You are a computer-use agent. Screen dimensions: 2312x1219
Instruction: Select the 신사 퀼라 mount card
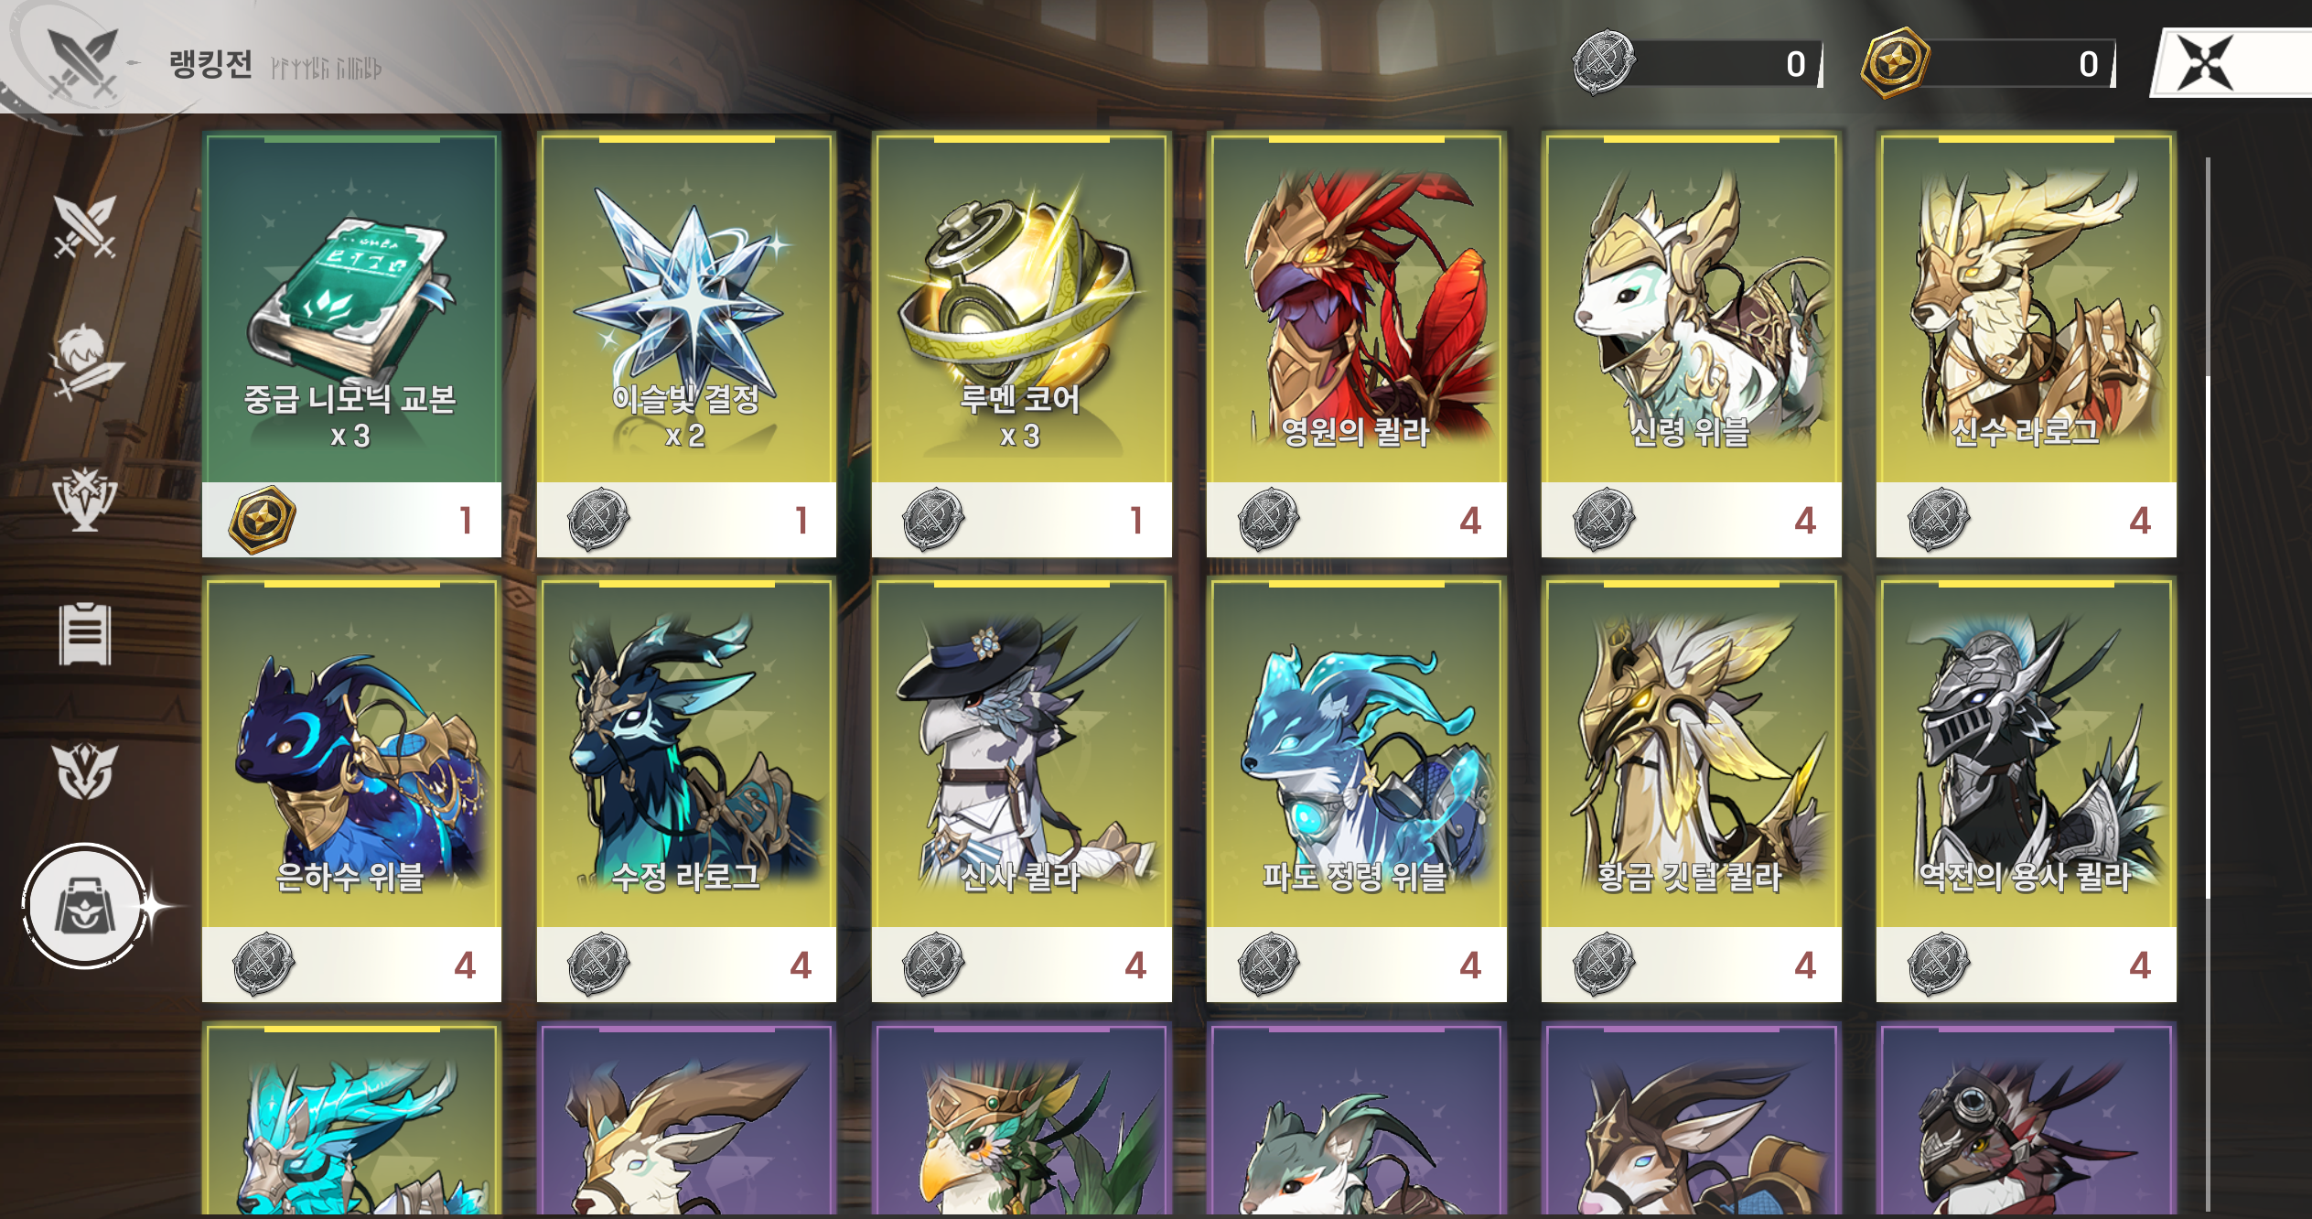pyautogui.click(x=1021, y=790)
